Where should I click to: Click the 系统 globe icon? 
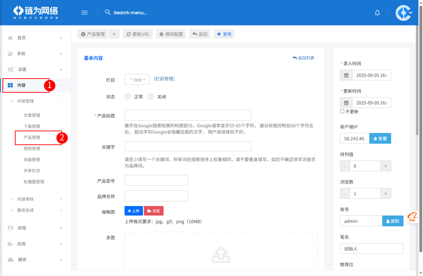pyautogui.click(x=10, y=53)
